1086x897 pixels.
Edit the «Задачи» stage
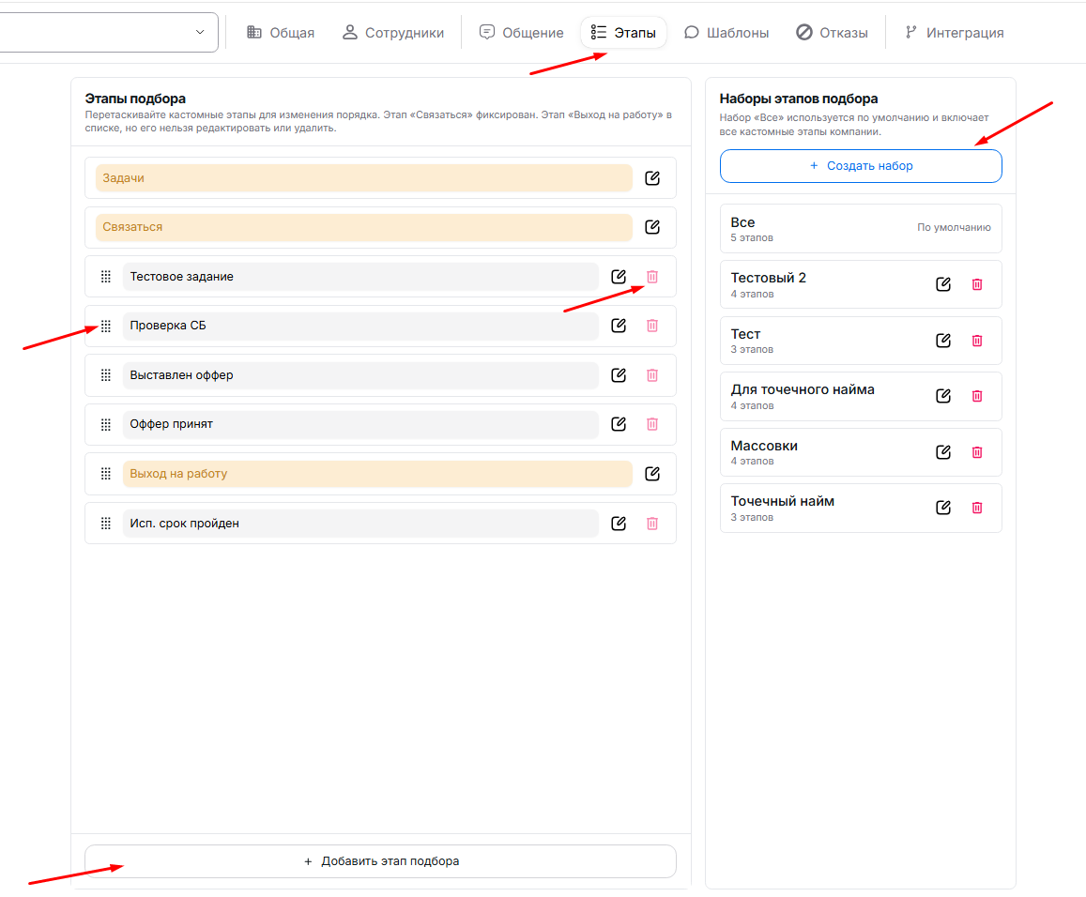coord(652,178)
